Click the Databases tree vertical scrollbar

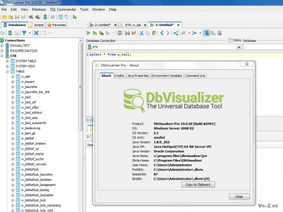coord(80,87)
